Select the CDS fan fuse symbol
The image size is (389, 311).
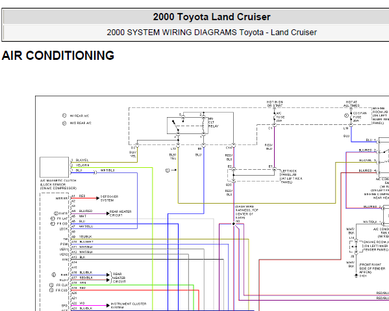(351, 116)
